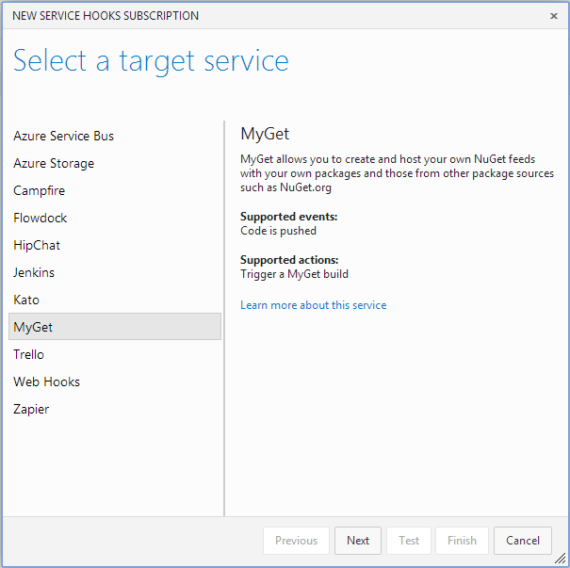The image size is (570, 568).
Task: Choose the Jenkins service entry
Action: point(34,272)
